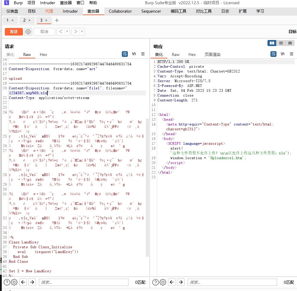Screen dimensions: 297x291
Task: Select the combined tabbed layout icon
Action: pos(290,43)
